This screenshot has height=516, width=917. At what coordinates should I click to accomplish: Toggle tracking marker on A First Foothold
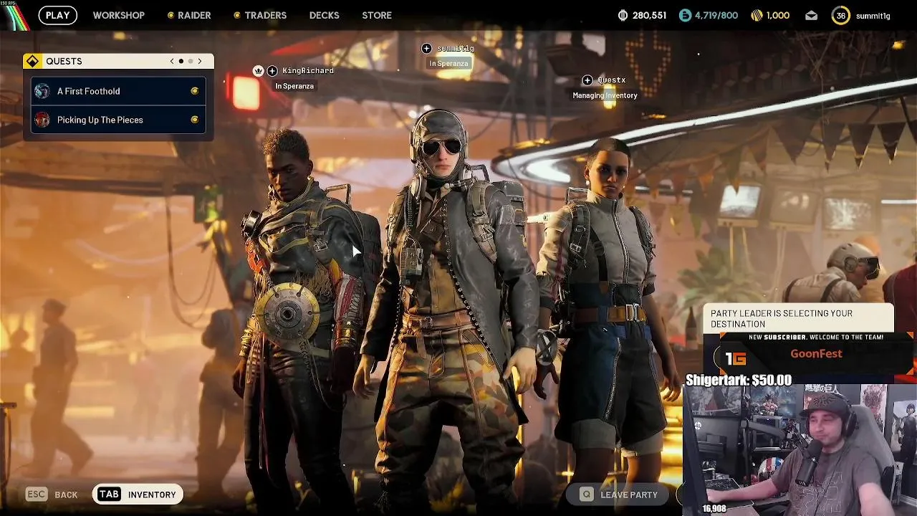(194, 91)
